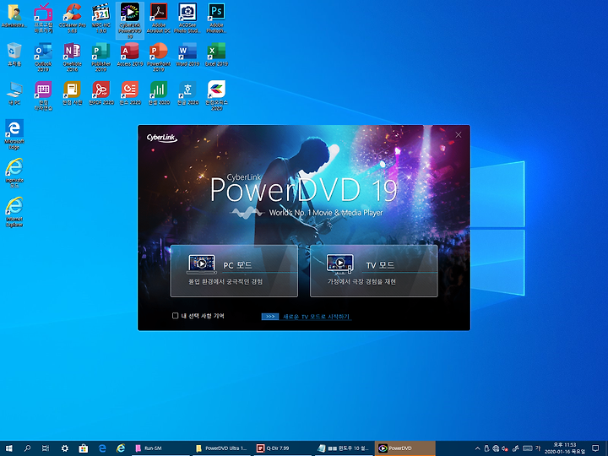
Task: Open the taskbar clock and date
Action: [565, 448]
